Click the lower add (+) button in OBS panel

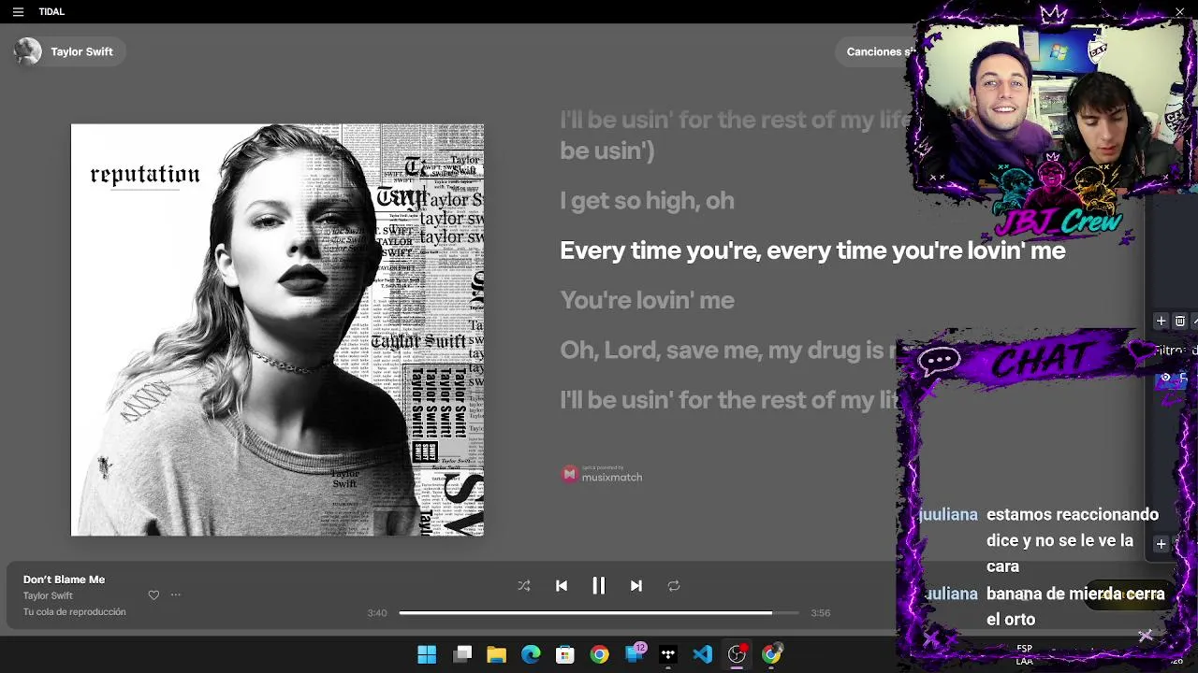coord(1161,544)
